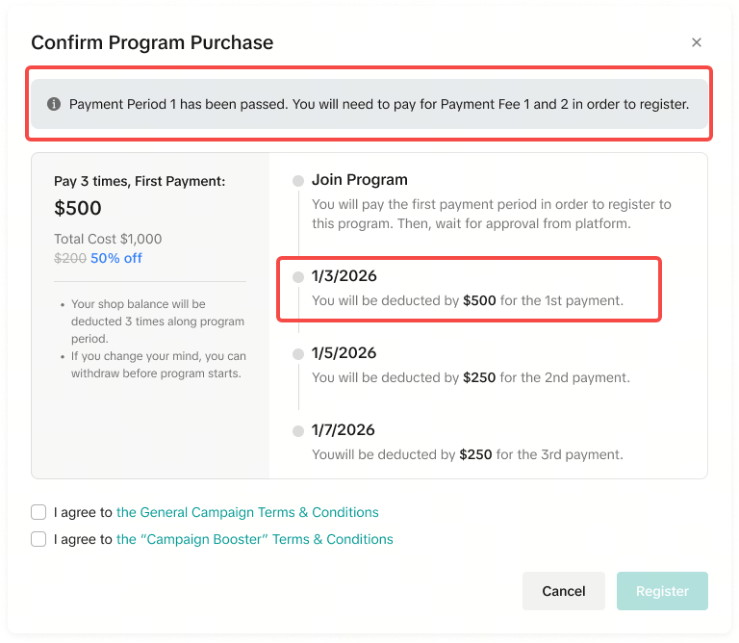
Task: Click the info icon in the alert banner
Action: pos(54,104)
